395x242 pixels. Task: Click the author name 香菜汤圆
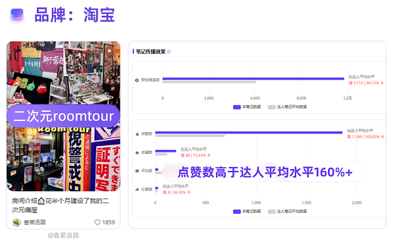[x=34, y=222]
